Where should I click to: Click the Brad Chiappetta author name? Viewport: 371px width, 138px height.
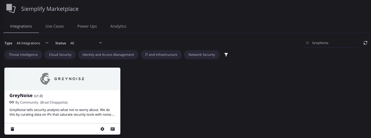(x=54, y=103)
